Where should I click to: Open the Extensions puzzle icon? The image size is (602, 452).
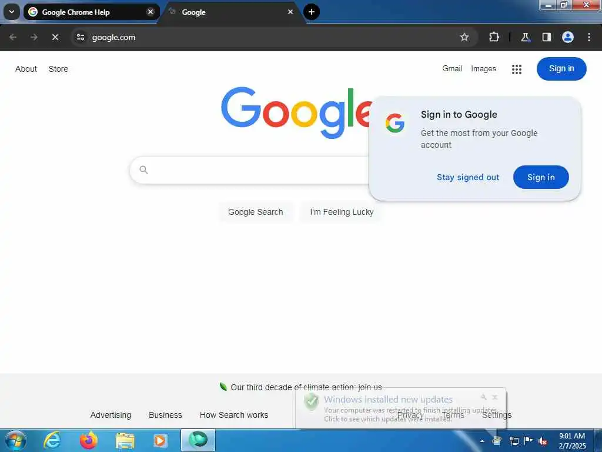tap(494, 37)
